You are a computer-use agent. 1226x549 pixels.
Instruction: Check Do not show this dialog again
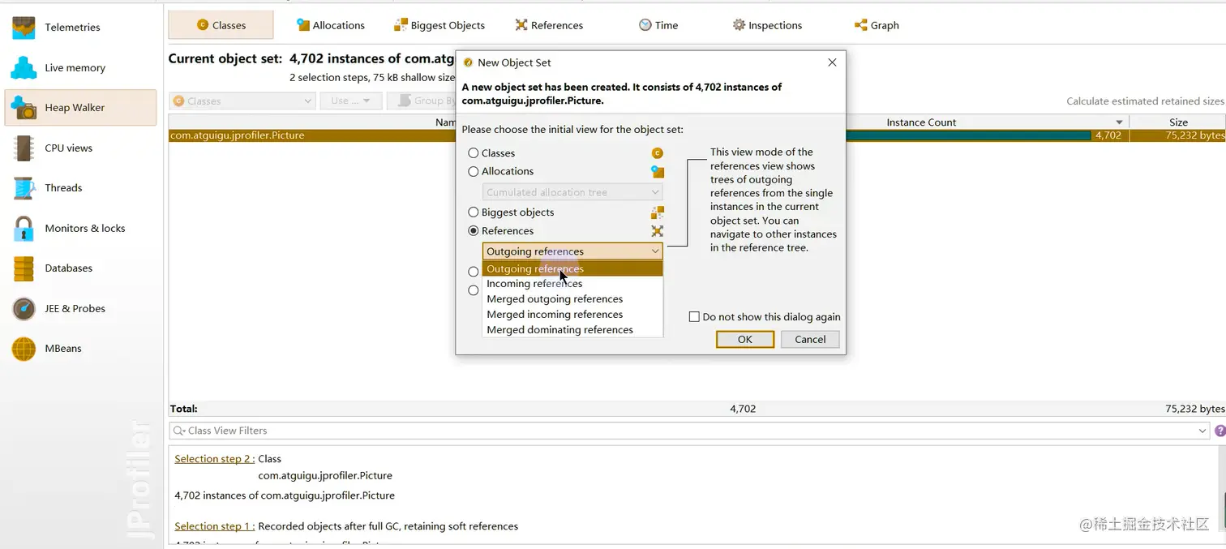pos(694,317)
